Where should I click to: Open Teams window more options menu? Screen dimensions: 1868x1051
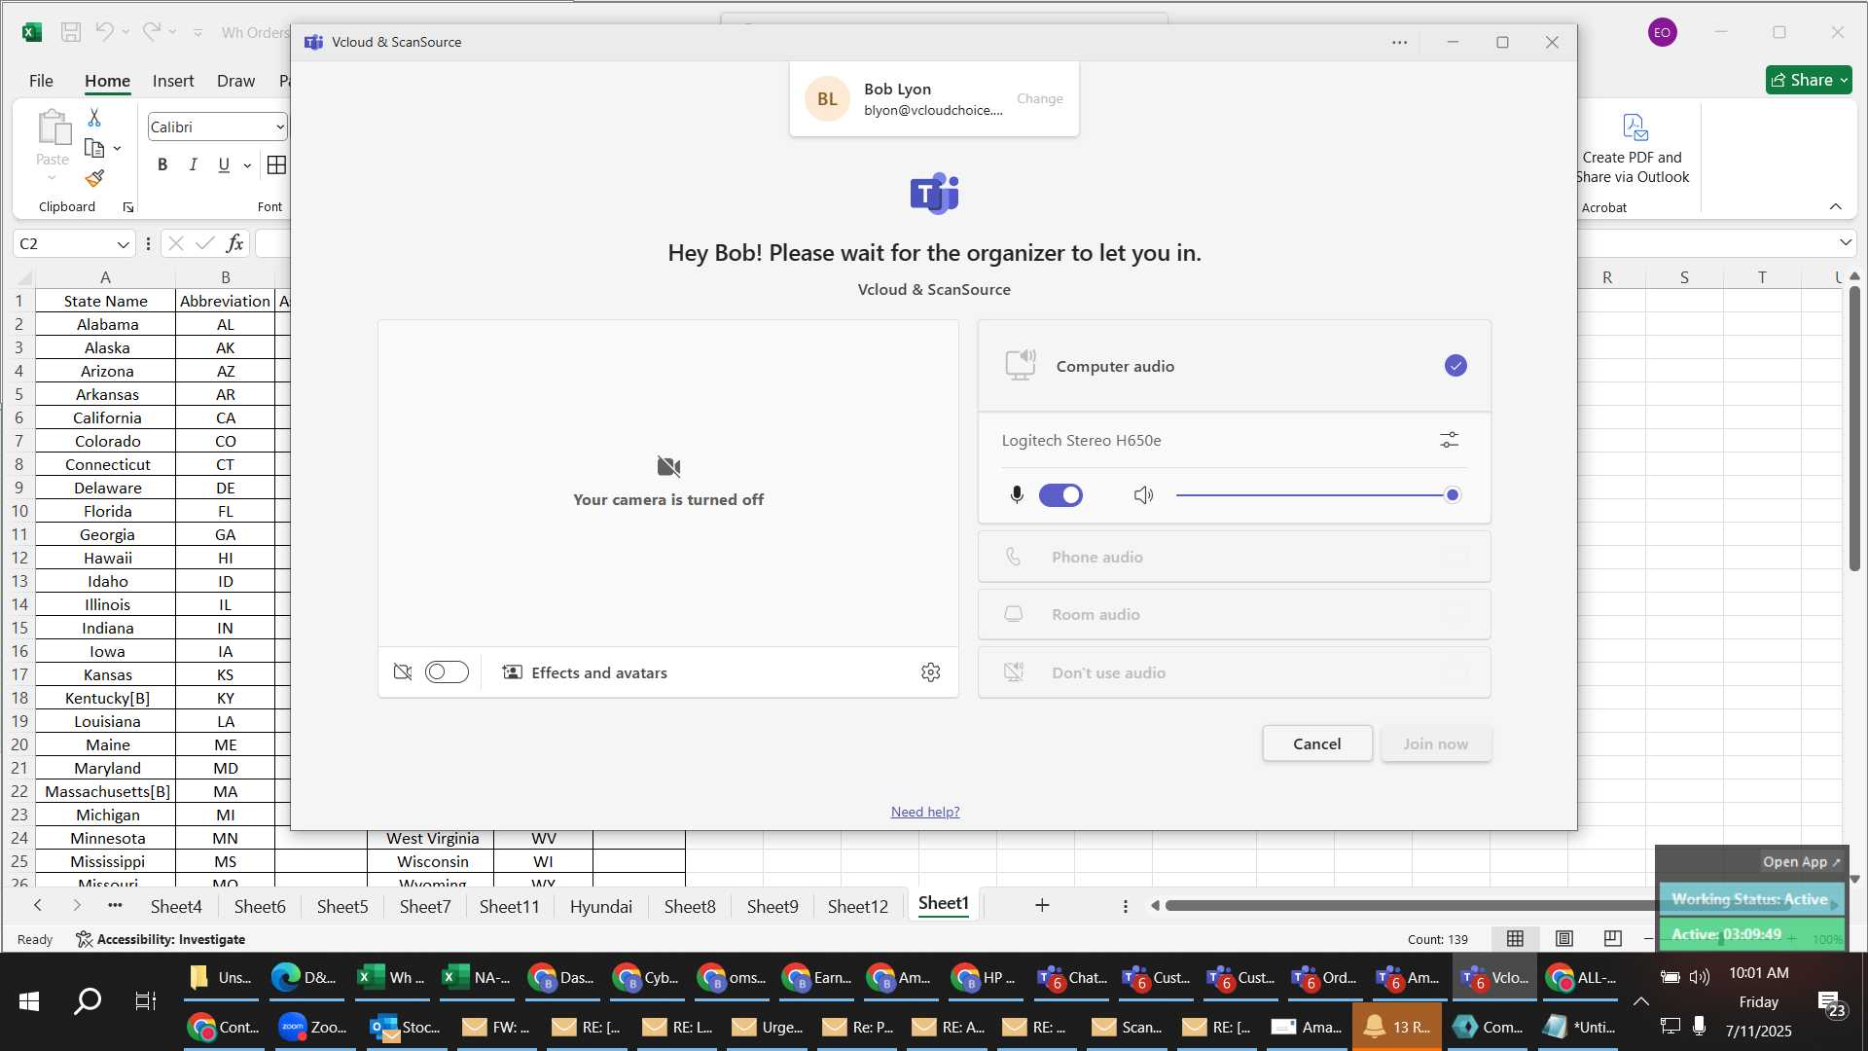(x=1399, y=43)
